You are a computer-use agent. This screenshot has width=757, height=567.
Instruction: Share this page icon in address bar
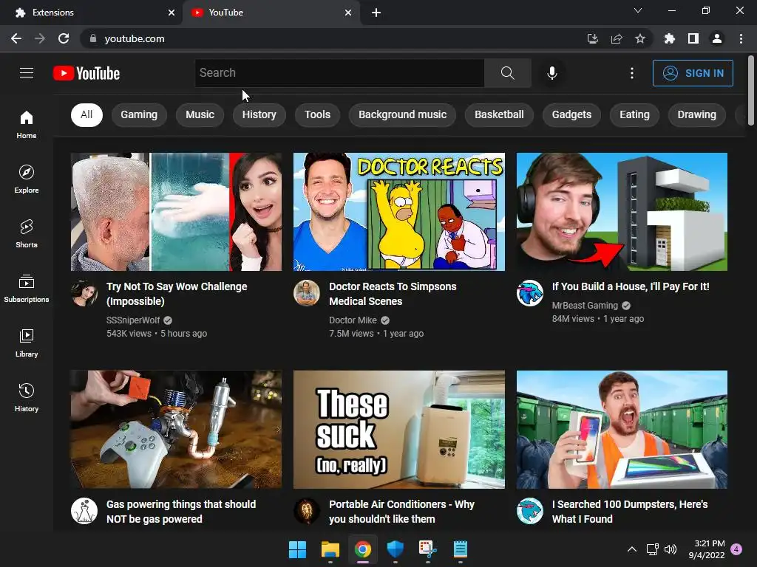pos(617,38)
